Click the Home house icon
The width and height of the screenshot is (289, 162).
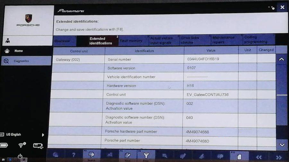(x=7, y=51)
